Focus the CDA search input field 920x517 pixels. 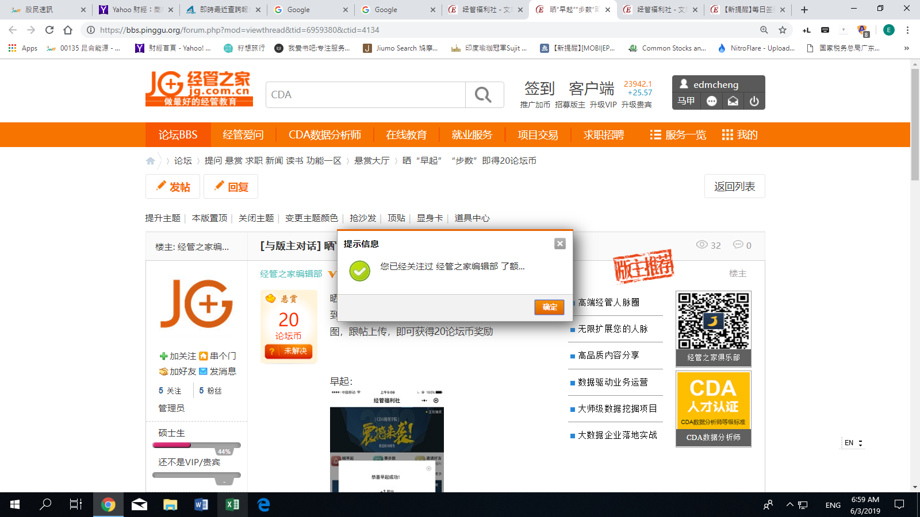pyautogui.click(x=365, y=95)
